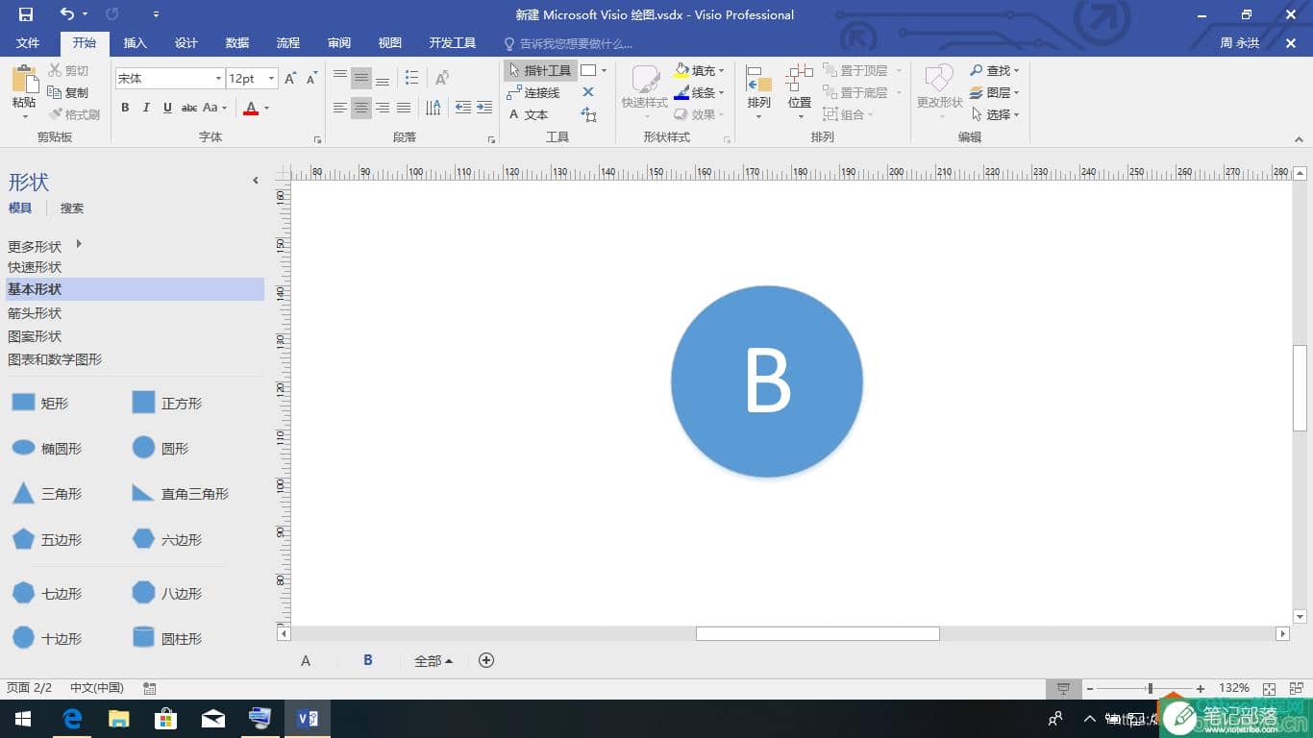Switch to the View (视图) tab
1313x738 pixels.
tap(390, 43)
